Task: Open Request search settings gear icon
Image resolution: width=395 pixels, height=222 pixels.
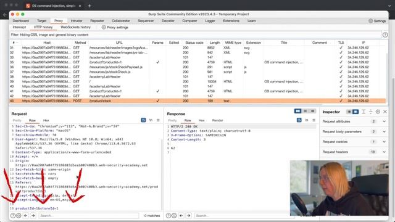Action: 19,216
